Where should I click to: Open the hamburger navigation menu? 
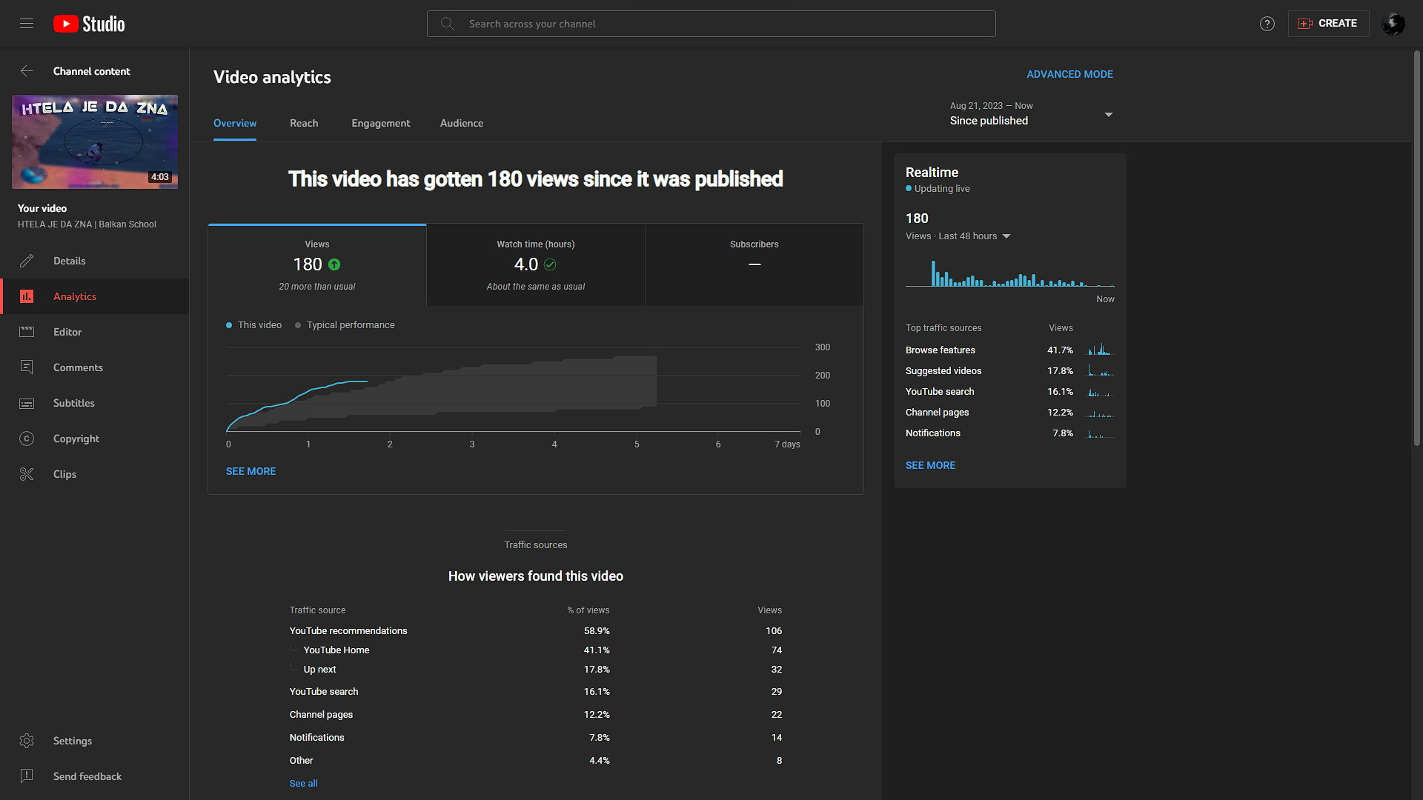click(27, 24)
